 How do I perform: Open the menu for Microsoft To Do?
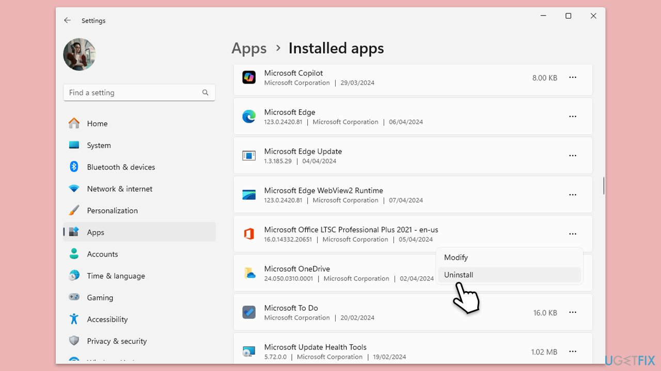[572, 312]
